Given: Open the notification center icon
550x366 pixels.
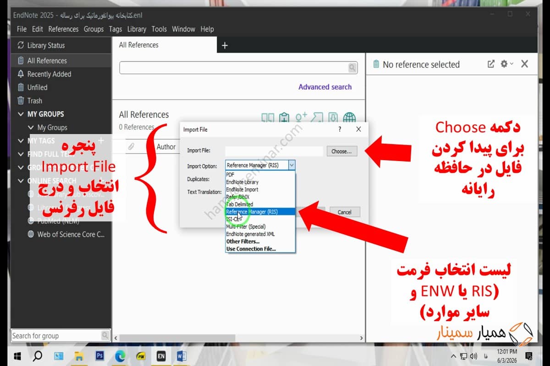Looking at the screenshot, I should click(528, 355).
